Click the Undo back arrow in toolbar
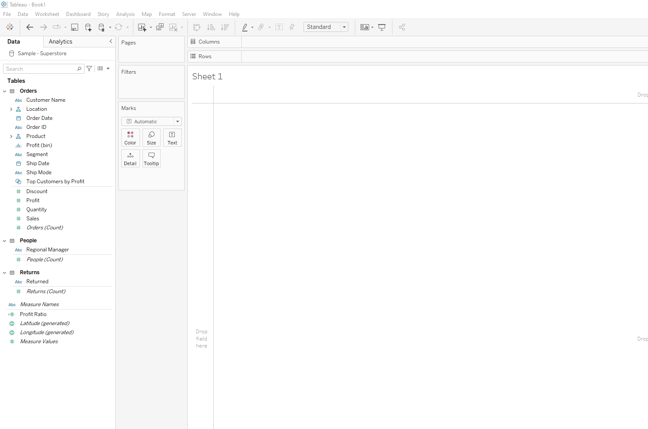648x429 pixels. 30,27
